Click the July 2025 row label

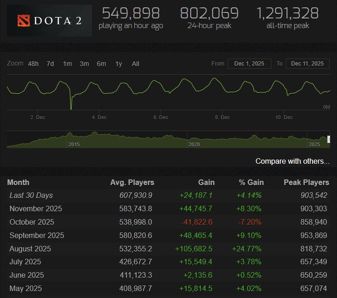point(25,262)
